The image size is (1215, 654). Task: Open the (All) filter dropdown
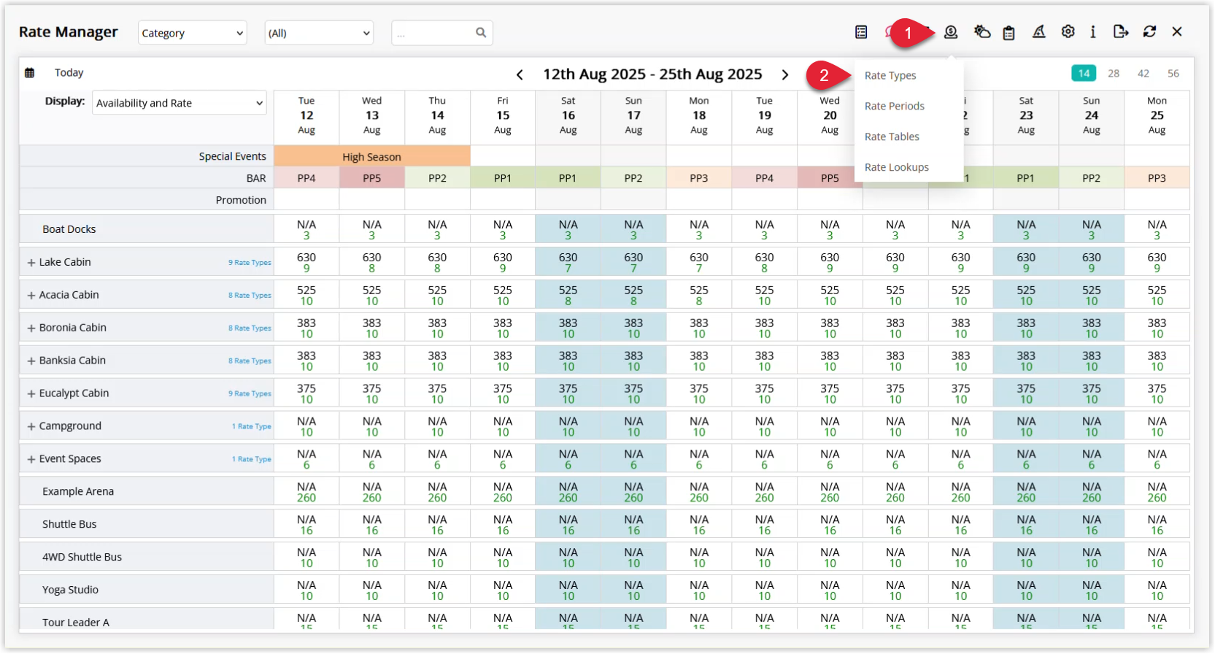(319, 33)
